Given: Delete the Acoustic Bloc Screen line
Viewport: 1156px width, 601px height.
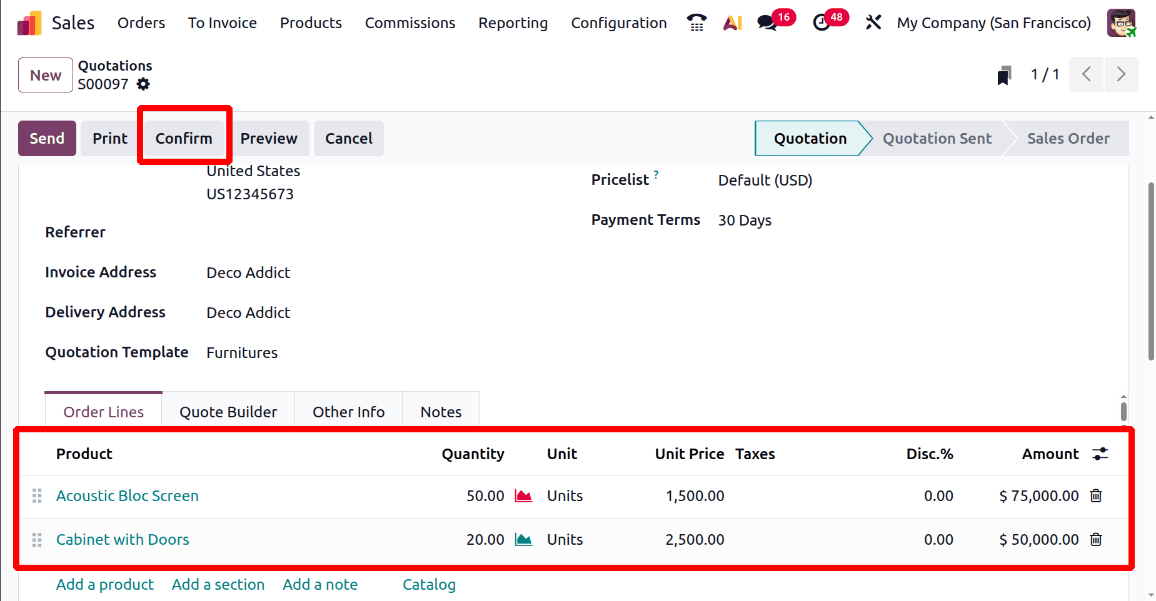Looking at the screenshot, I should coord(1096,496).
